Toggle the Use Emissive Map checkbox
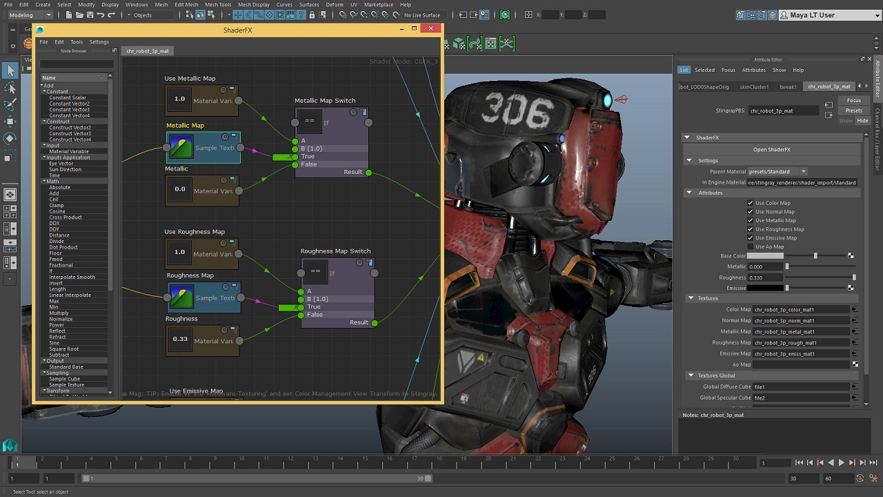The height and width of the screenshot is (497, 883). pos(750,237)
